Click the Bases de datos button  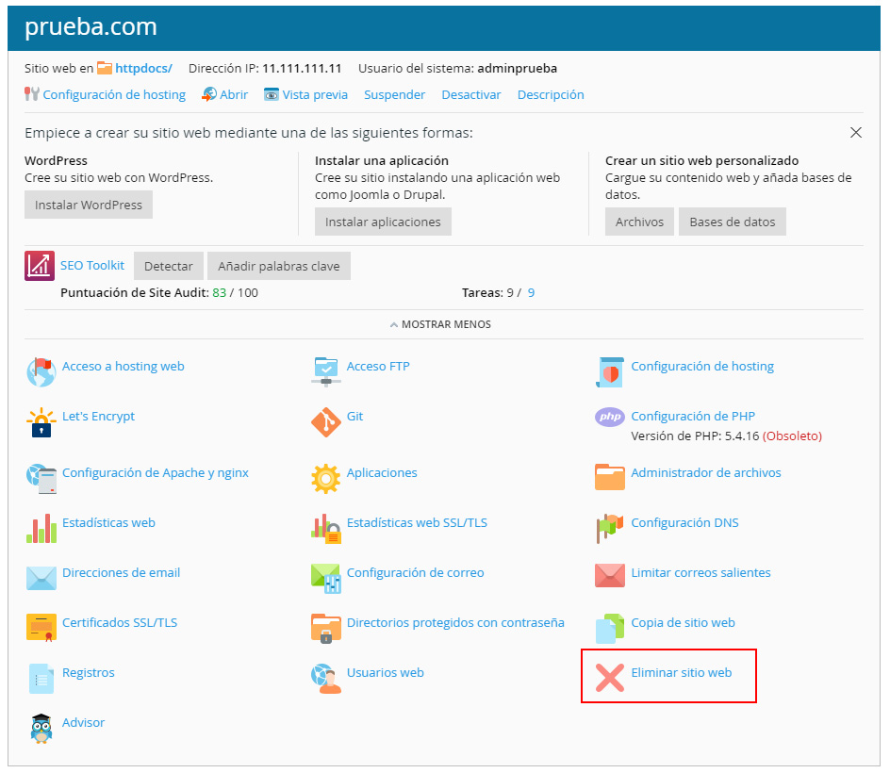[x=732, y=222]
